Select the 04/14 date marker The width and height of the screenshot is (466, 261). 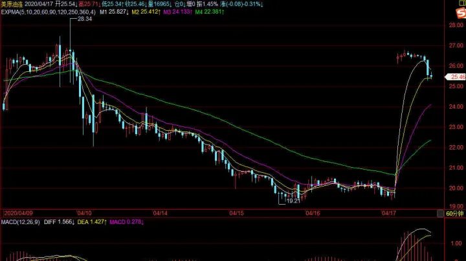coord(161,212)
